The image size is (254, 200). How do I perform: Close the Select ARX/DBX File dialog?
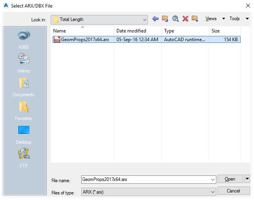click(248, 6)
